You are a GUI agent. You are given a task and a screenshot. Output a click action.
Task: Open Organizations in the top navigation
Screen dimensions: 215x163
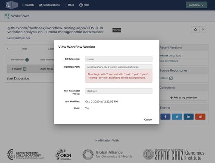click(49, 5)
